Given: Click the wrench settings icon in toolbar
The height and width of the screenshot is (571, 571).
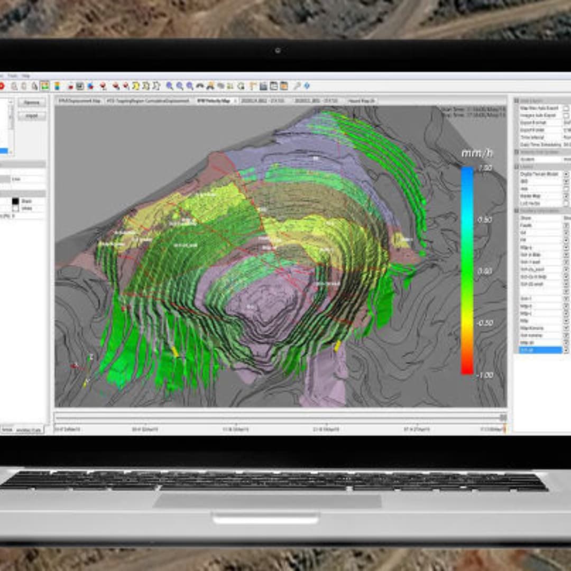Looking at the screenshot, I should click(x=297, y=86).
